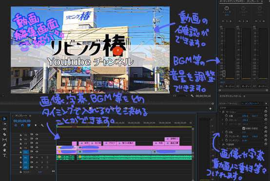Viewport: 270px width, 181px height.
Task: Open playback resolution 1/2 dropdown
Action: (180, 96)
